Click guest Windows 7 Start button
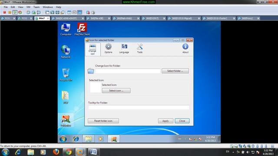278x156 pixels. (63, 139)
